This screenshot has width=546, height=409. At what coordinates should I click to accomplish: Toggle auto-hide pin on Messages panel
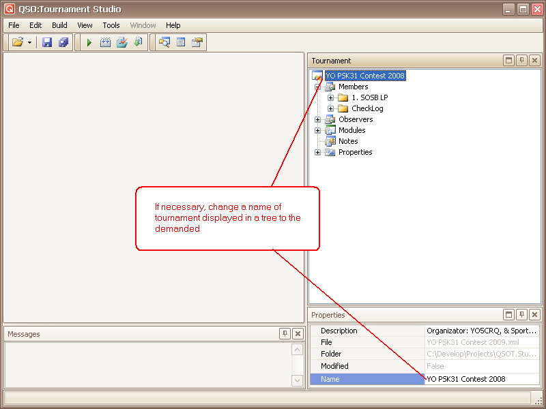[285, 334]
